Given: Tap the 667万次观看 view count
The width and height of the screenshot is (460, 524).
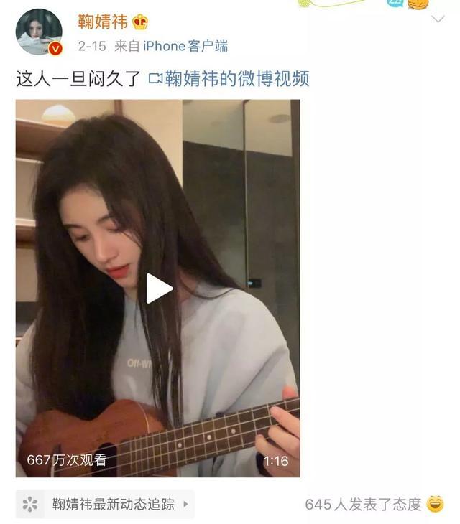Looking at the screenshot, I should coord(67,460).
